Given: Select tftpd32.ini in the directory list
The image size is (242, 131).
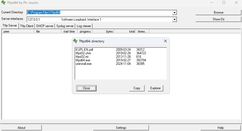Looking at the screenshot, I should click(82, 57).
